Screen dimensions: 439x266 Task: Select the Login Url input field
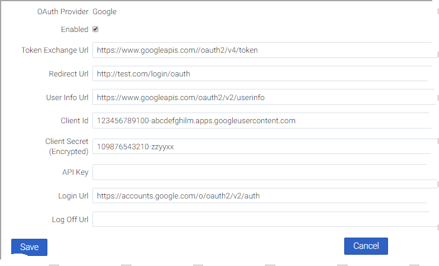click(261, 196)
